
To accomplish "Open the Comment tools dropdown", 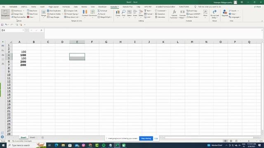I will pos(160,11).
